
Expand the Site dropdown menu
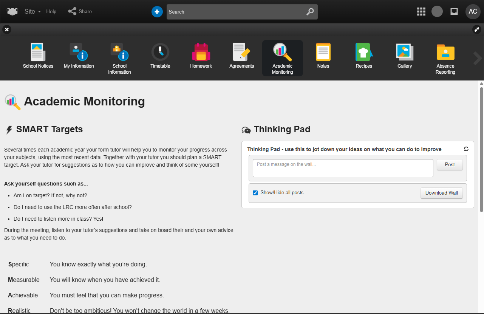[32, 12]
